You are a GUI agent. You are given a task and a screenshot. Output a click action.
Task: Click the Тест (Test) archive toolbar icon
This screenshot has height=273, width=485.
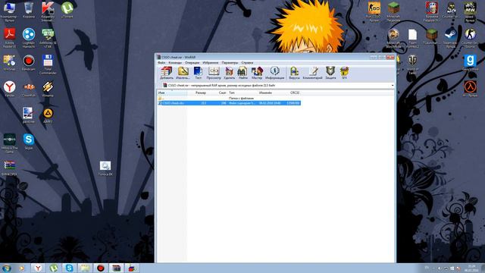[198, 73]
